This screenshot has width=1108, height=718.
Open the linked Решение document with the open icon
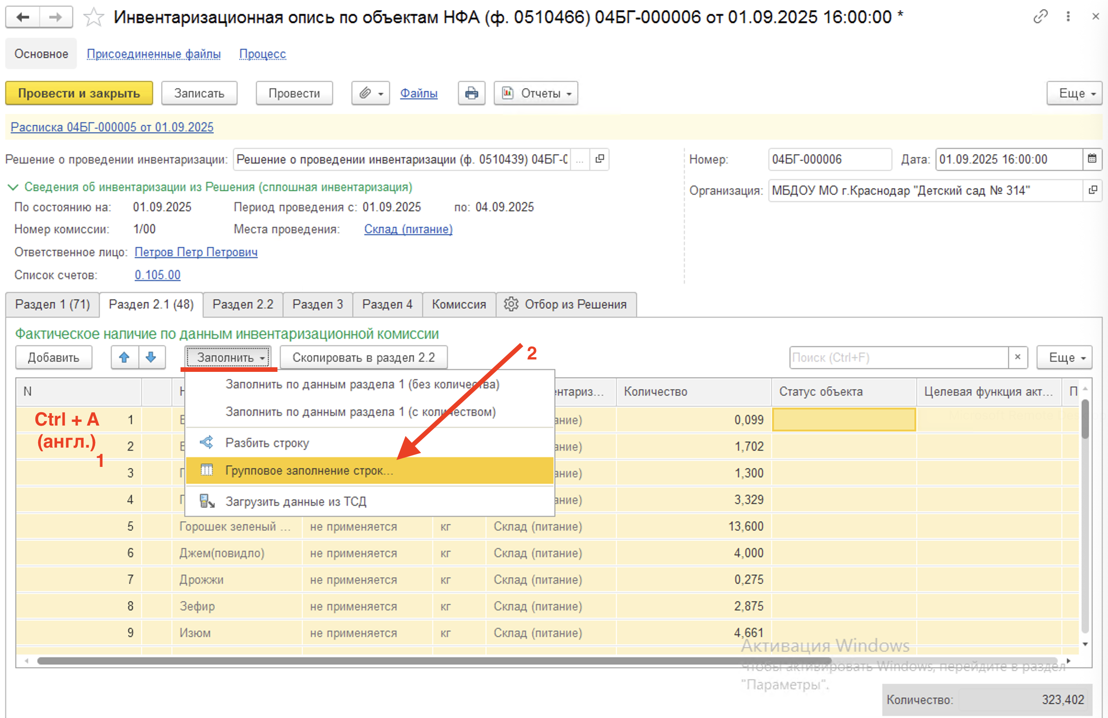(x=599, y=159)
